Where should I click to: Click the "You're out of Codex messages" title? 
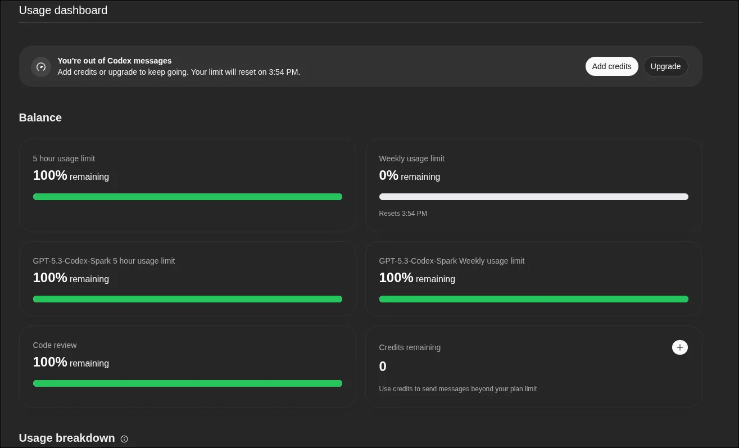pos(115,61)
